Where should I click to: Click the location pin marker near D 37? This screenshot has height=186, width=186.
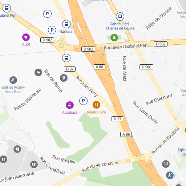[64, 78]
